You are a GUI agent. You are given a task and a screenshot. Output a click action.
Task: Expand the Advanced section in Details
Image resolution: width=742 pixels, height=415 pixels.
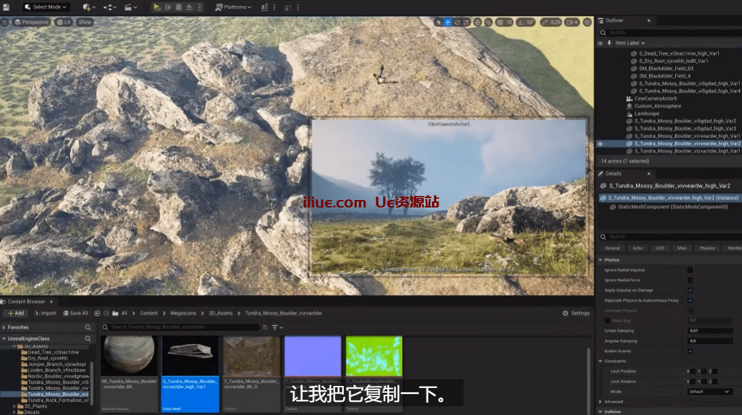coord(614,401)
